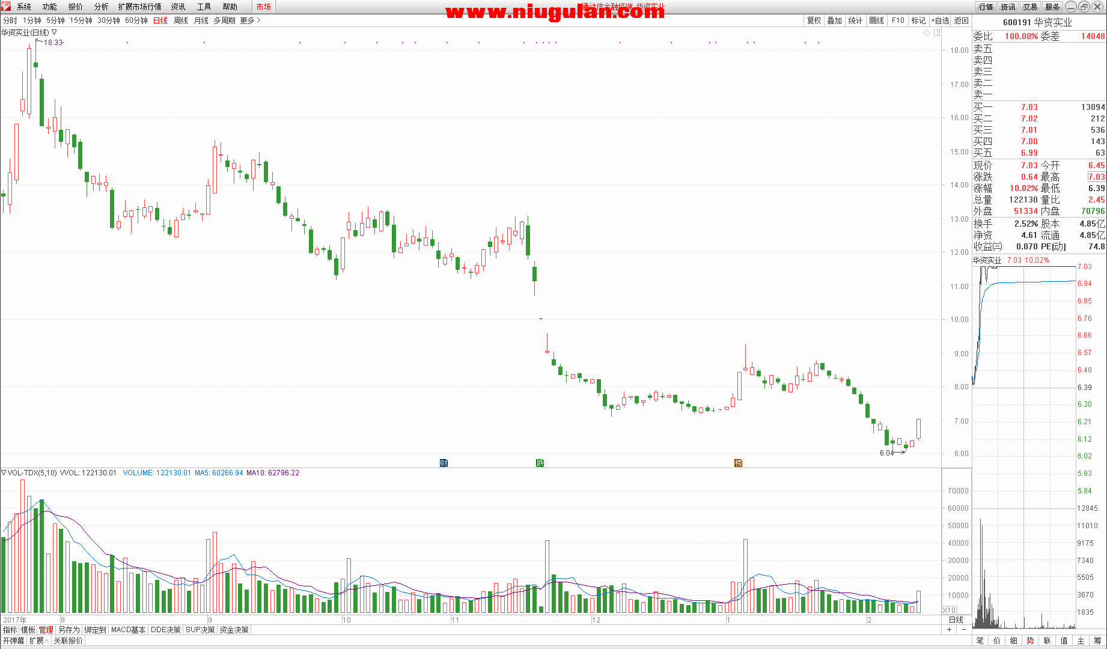Click the 资讯 top-right button
Screen dimensions: 1107x649
coord(1008,7)
